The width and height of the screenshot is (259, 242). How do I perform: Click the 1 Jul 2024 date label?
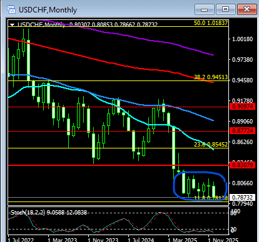click(x=141, y=240)
